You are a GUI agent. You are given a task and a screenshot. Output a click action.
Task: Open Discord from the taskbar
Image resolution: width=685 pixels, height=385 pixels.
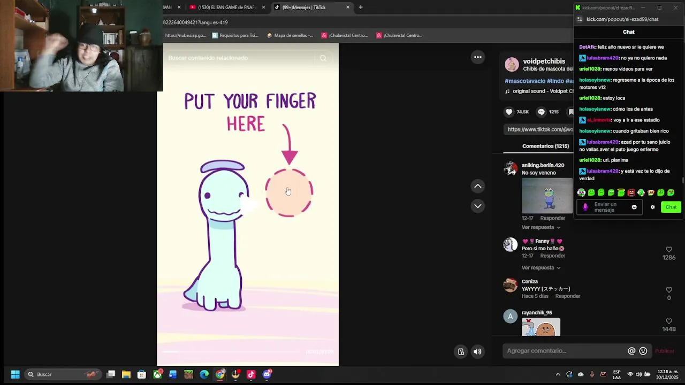[267, 374]
